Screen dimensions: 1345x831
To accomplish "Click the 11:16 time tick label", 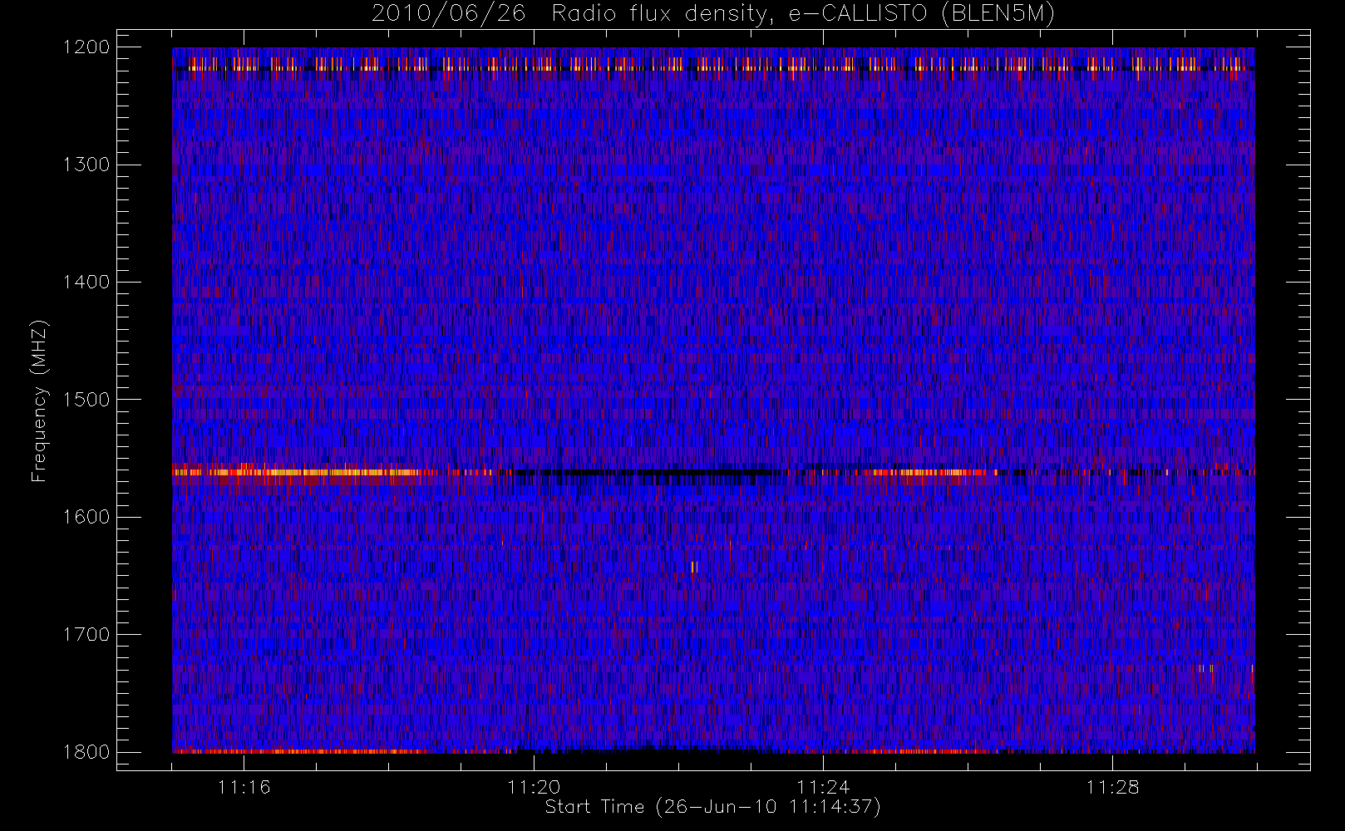I will pos(244,787).
